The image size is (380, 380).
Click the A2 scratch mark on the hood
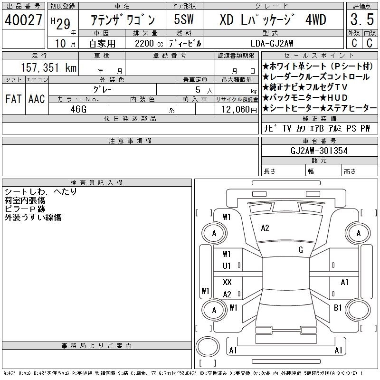[265, 228]
